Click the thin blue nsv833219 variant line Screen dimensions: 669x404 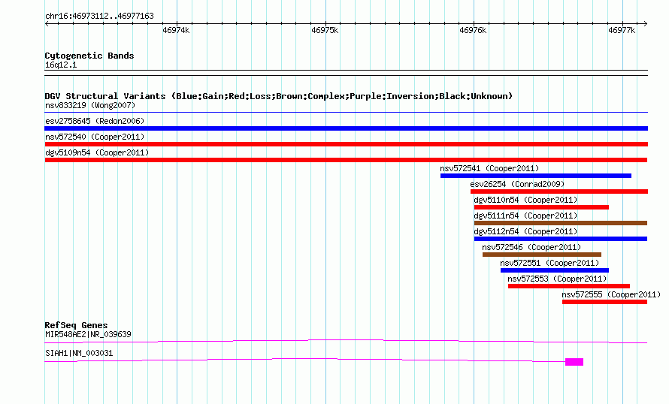(x=346, y=113)
